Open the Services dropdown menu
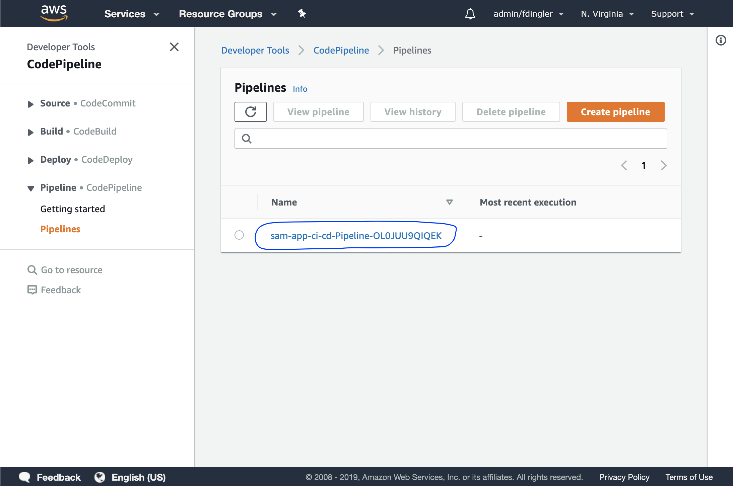Screen dimensions: 733x486 (132, 14)
